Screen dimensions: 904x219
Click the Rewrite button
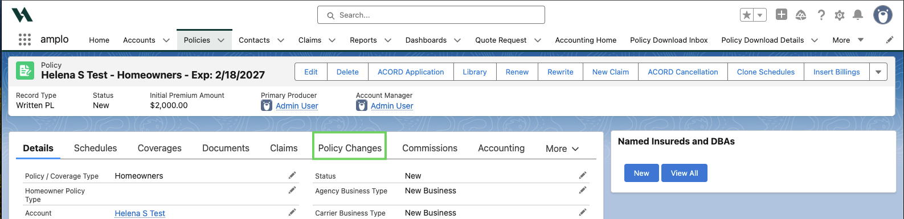click(x=561, y=72)
